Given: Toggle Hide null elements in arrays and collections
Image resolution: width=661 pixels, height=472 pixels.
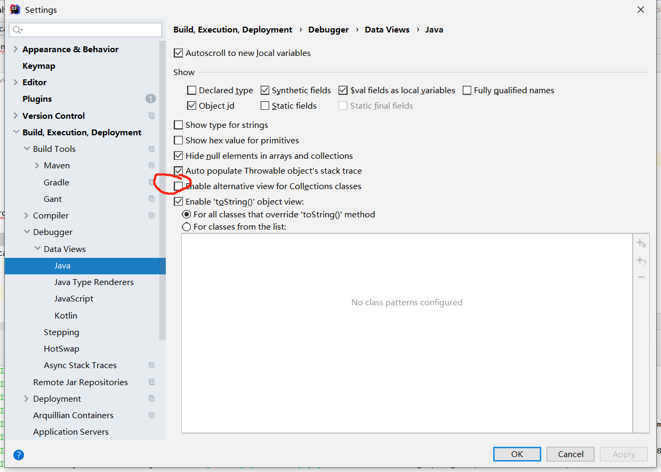Looking at the screenshot, I should pos(179,156).
